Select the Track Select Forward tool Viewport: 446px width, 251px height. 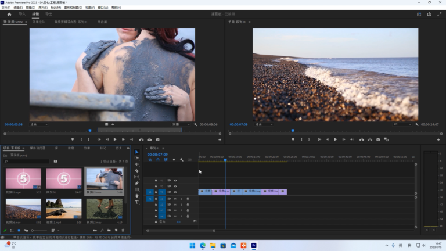click(x=137, y=158)
